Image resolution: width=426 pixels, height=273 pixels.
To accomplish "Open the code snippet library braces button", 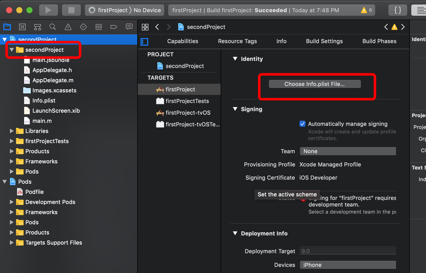I will point(398,10).
